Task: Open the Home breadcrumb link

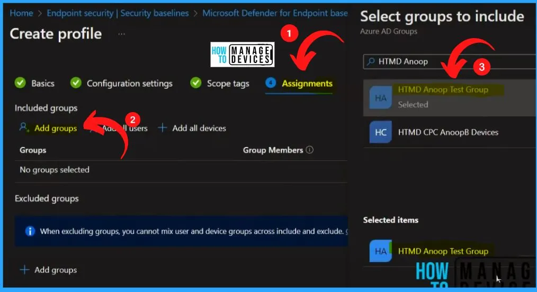Action: point(21,13)
